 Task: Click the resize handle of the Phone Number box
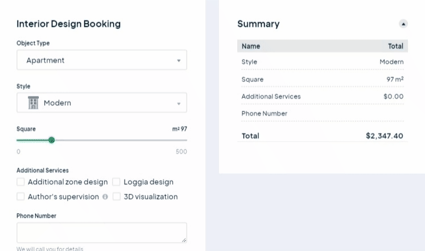point(184,240)
